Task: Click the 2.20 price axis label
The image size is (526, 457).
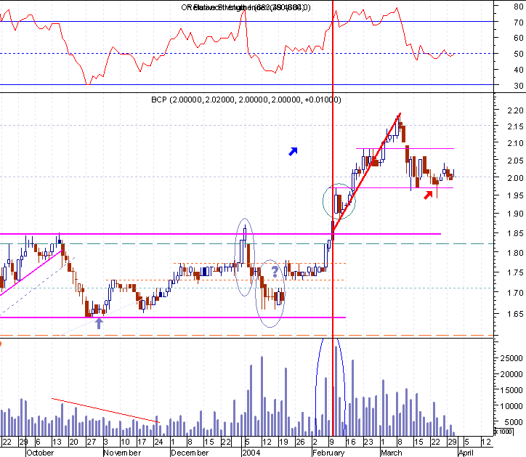Action: (515, 110)
